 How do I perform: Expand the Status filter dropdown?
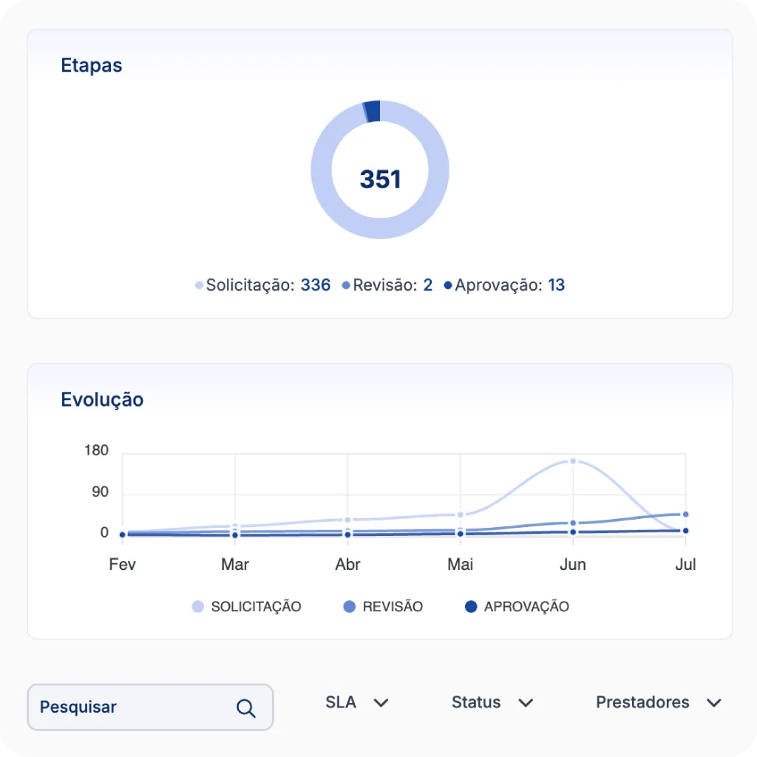pyautogui.click(x=492, y=702)
